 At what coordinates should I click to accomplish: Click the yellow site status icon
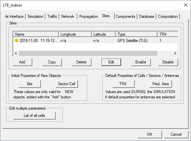click(16, 40)
